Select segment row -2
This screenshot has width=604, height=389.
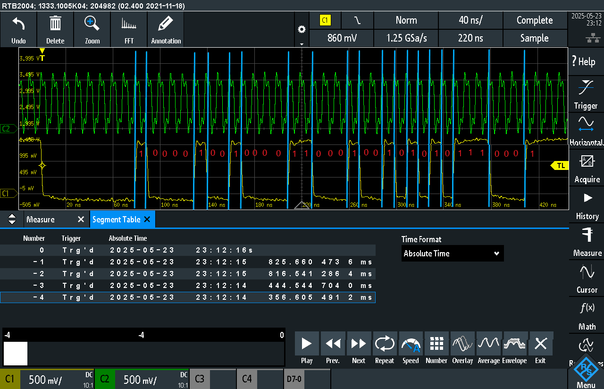[188, 274]
